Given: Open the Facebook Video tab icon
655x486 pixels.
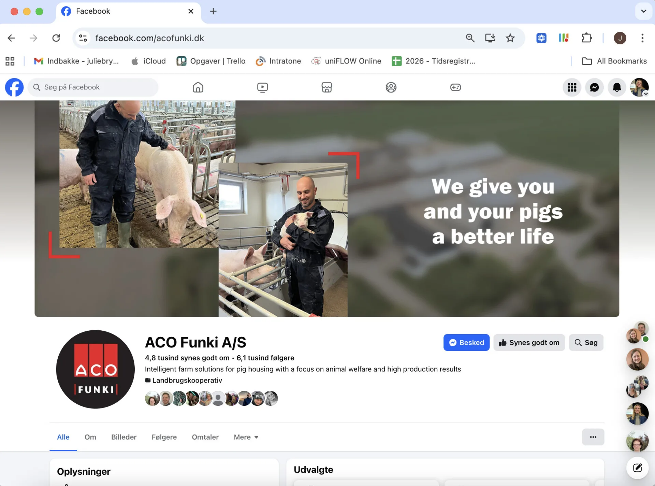Looking at the screenshot, I should (x=262, y=87).
